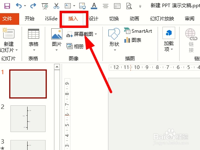Image resolution: width=200 pixels, height=150 pixels.
Task: Open Customize Quick Access Toolbar dropdown
Action: point(140,6)
